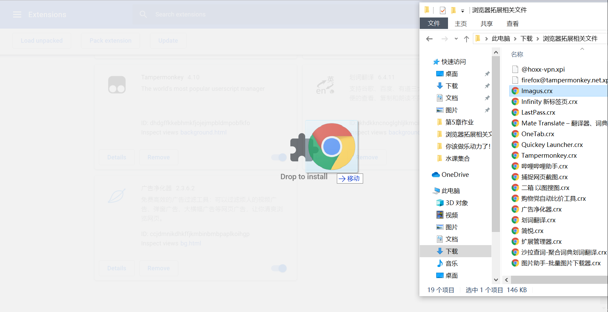608x312 pixels.
Task: Select pinned 桌面 under quick access
Action: click(x=451, y=74)
